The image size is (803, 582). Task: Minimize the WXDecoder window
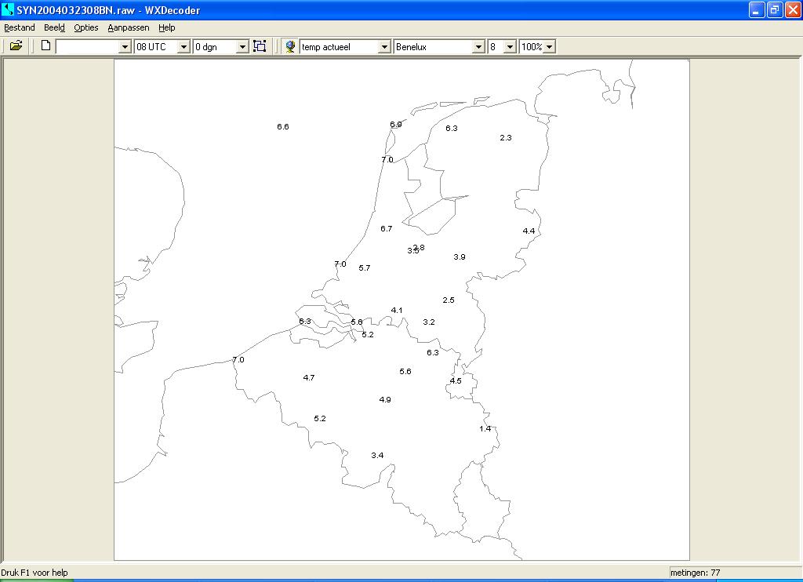pos(757,9)
